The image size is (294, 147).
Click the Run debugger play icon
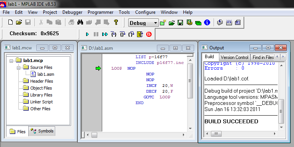[x=87, y=34]
